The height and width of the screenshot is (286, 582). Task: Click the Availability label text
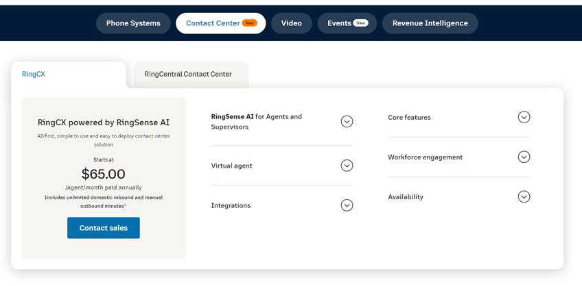pos(406,197)
